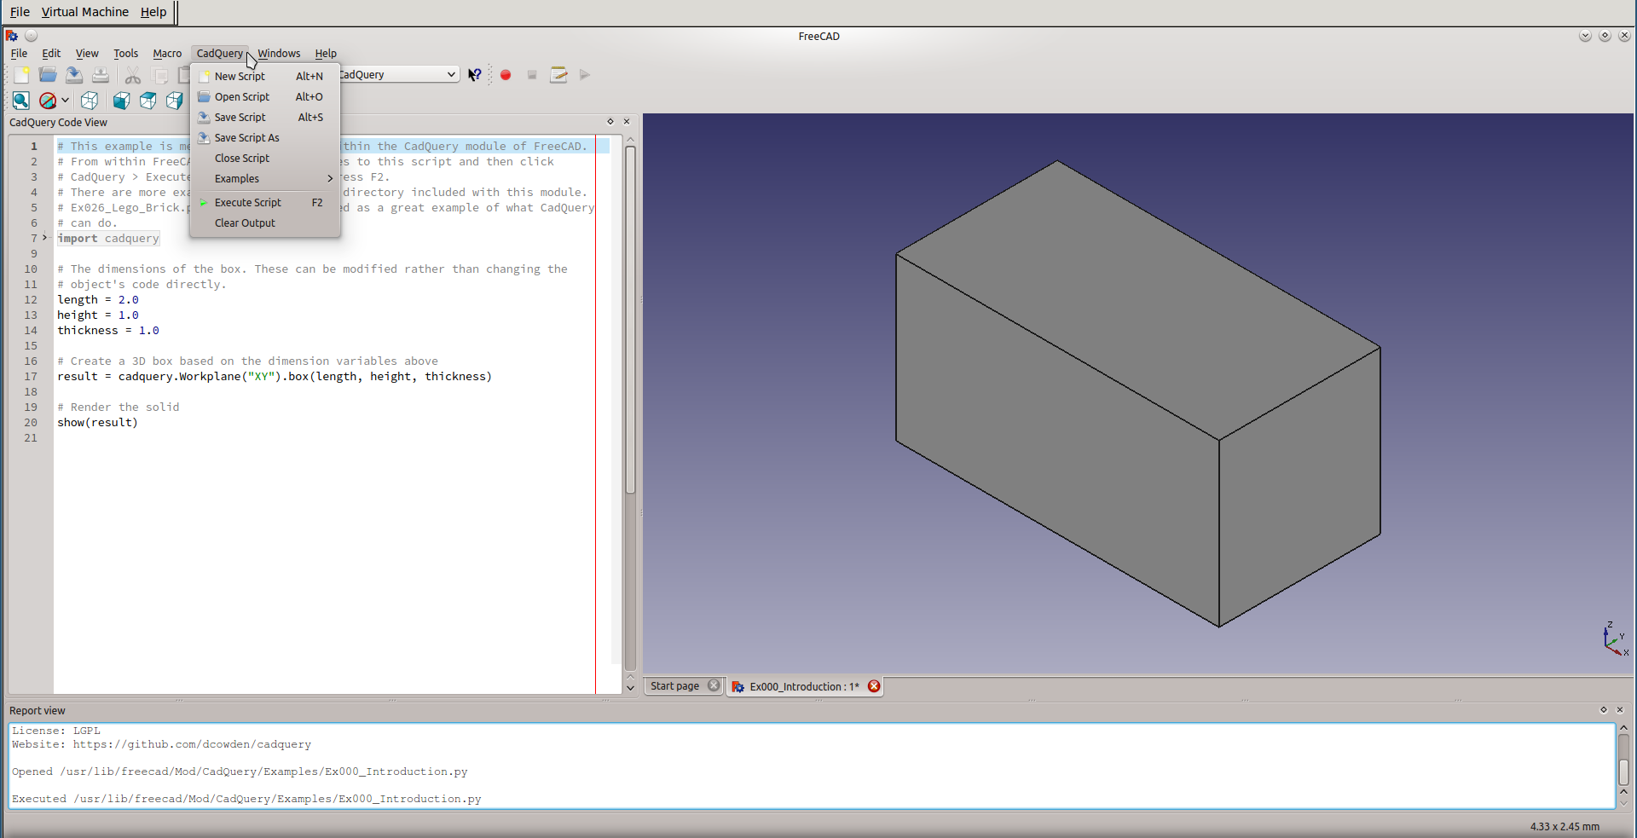Switch to the Ex000_Introduction tab
The height and width of the screenshot is (838, 1637).
804,686
